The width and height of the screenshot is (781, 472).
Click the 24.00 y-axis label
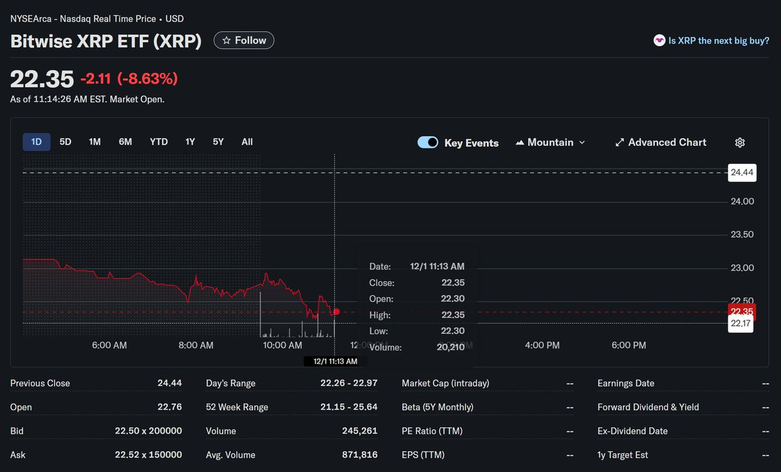click(743, 202)
